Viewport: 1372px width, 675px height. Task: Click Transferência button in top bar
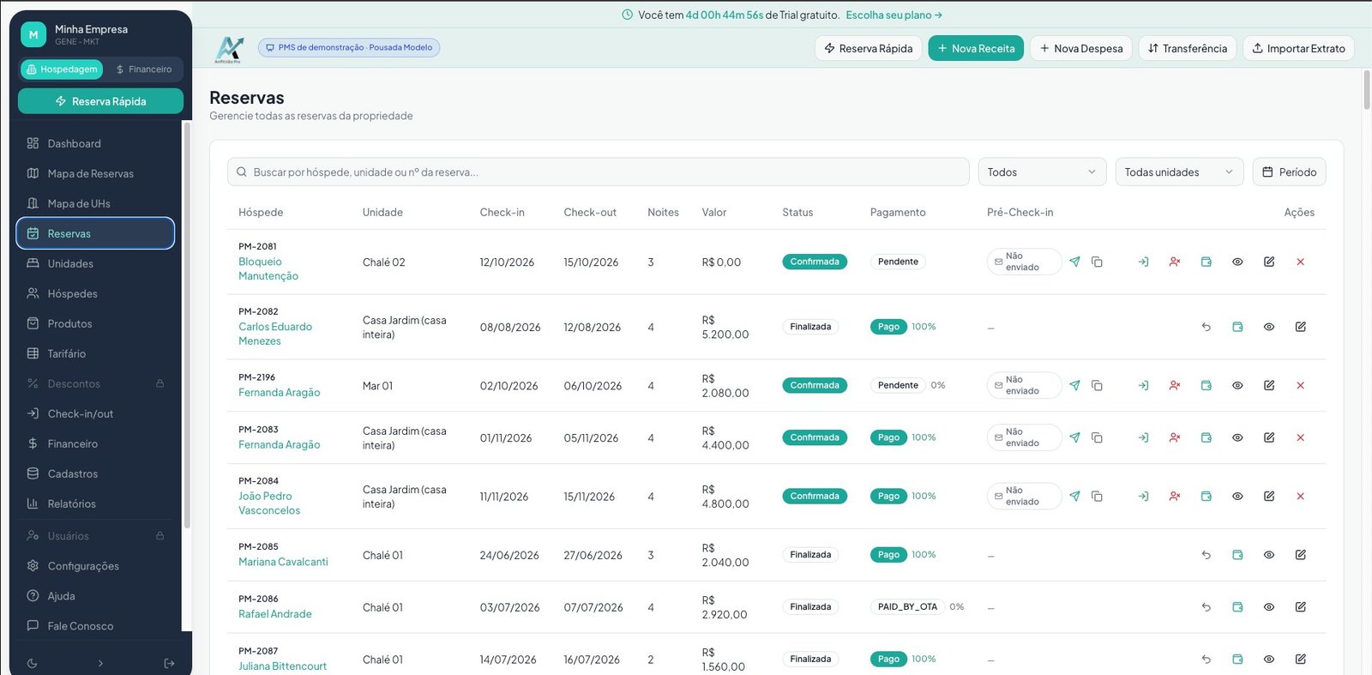1188,48
